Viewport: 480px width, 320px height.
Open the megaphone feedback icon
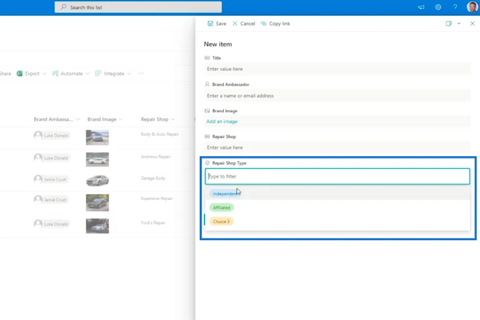tap(421, 7)
